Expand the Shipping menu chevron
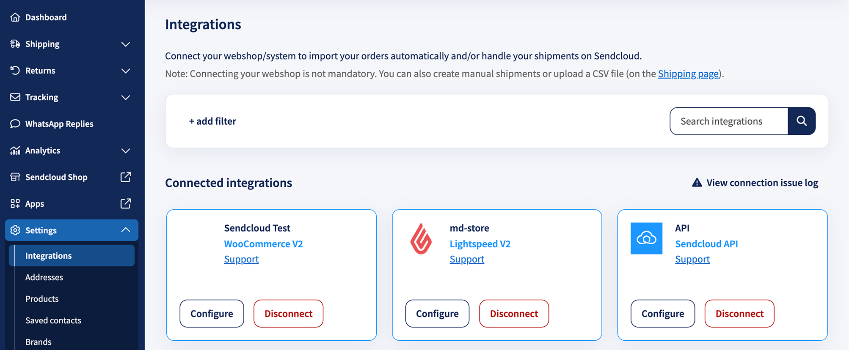 tap(126, 44)
